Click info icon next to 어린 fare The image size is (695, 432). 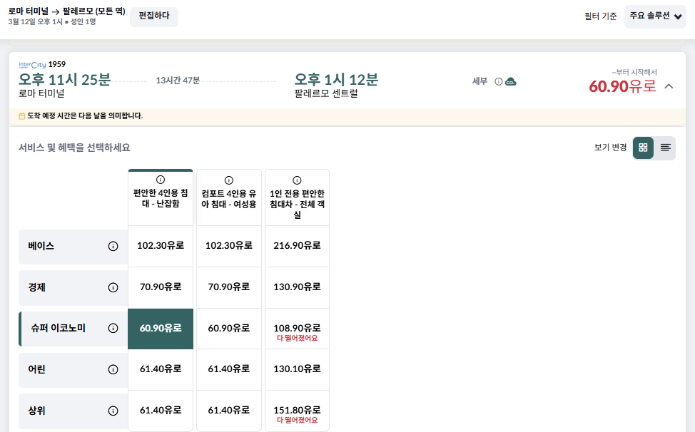coord(113,369)
